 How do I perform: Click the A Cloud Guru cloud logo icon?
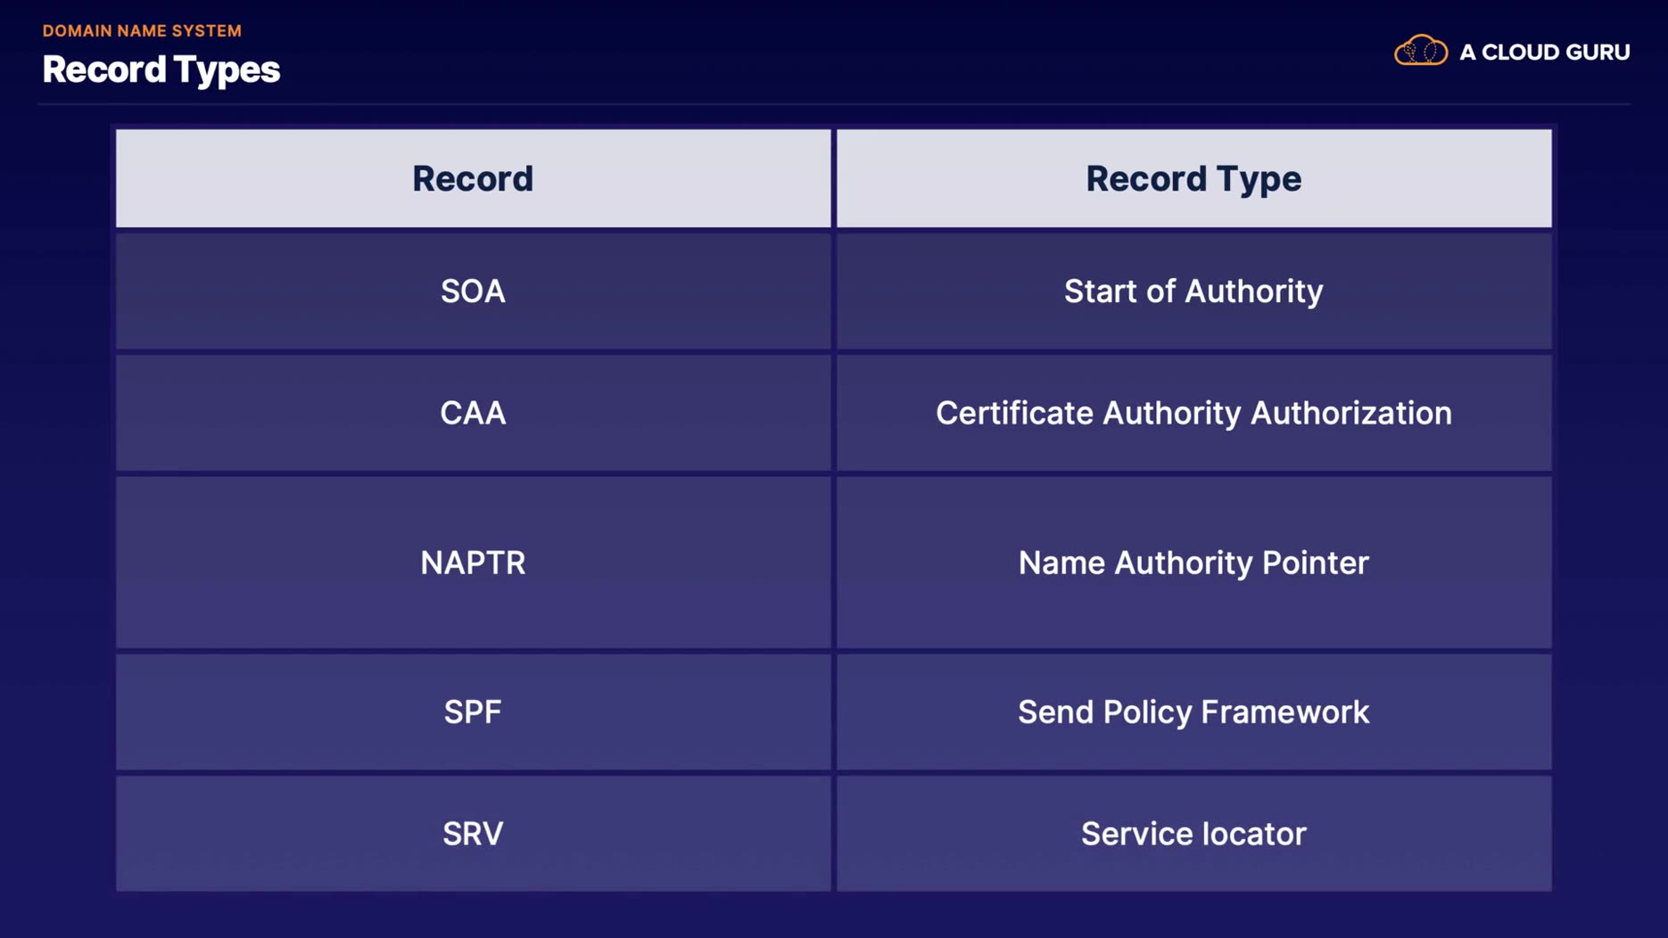pyautogui.click(x=1421, y=51)
